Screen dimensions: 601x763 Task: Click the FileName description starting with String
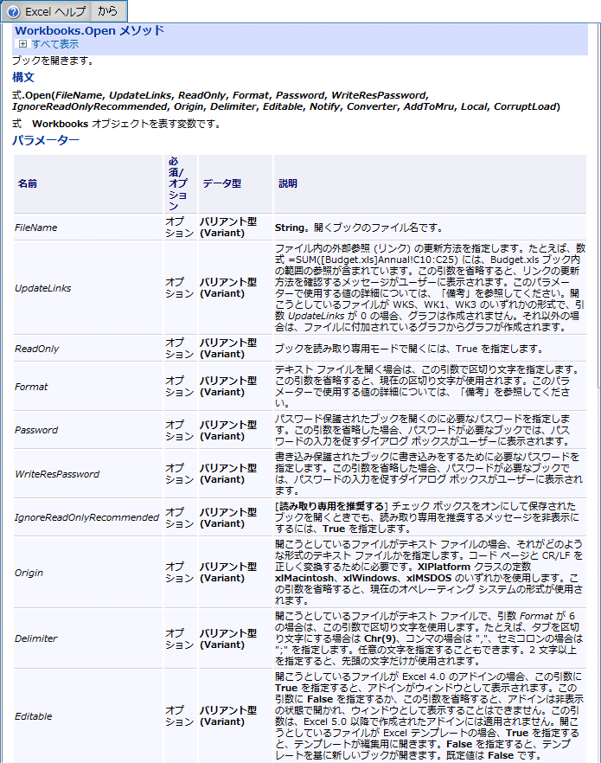click(359, 228)
